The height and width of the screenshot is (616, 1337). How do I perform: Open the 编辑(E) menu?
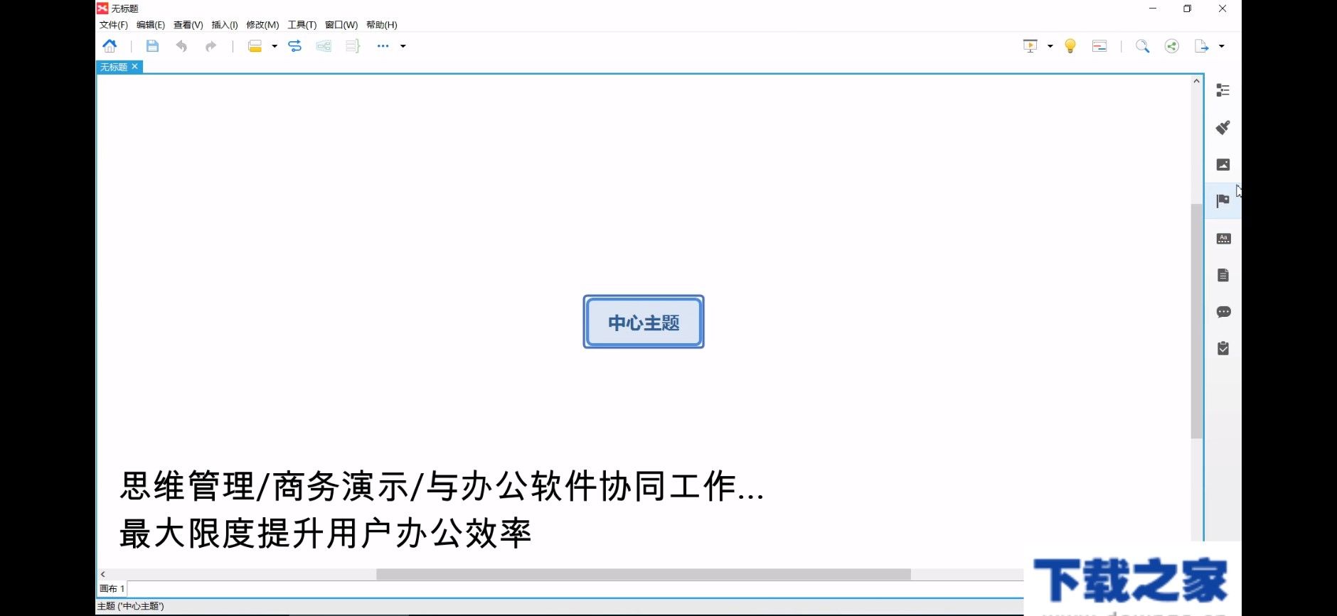pyautogui.click(x=151, y=25)
